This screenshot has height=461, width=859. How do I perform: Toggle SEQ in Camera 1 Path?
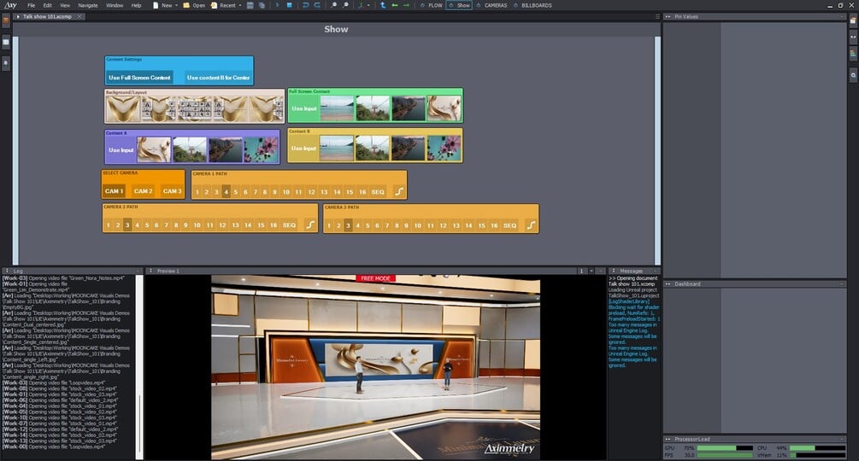378,192
